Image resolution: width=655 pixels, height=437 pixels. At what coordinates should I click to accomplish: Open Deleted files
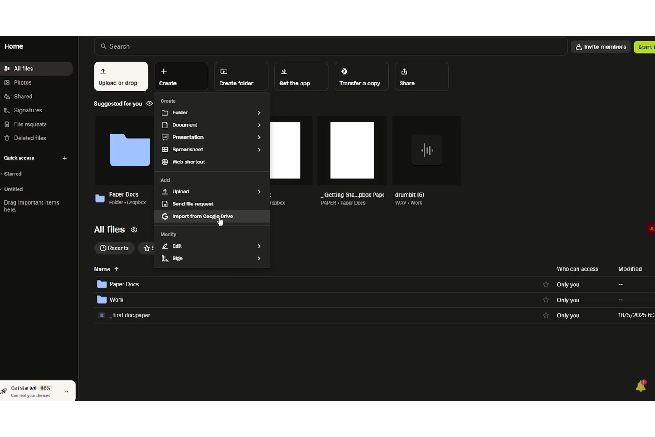tap(30, 138)
